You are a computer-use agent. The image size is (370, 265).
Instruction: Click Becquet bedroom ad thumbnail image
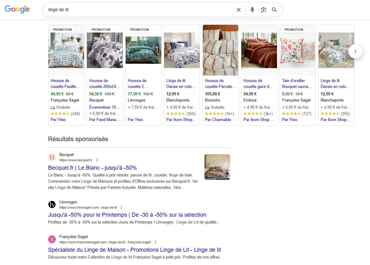tap(217, 167)
